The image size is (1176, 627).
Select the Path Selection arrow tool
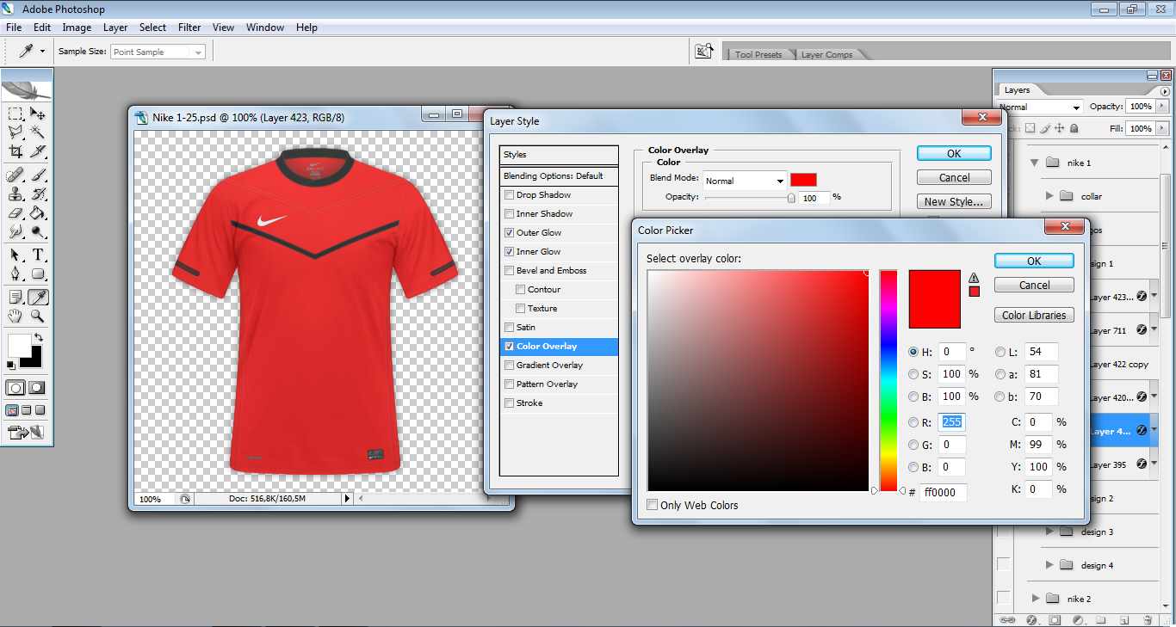(15, 255)
